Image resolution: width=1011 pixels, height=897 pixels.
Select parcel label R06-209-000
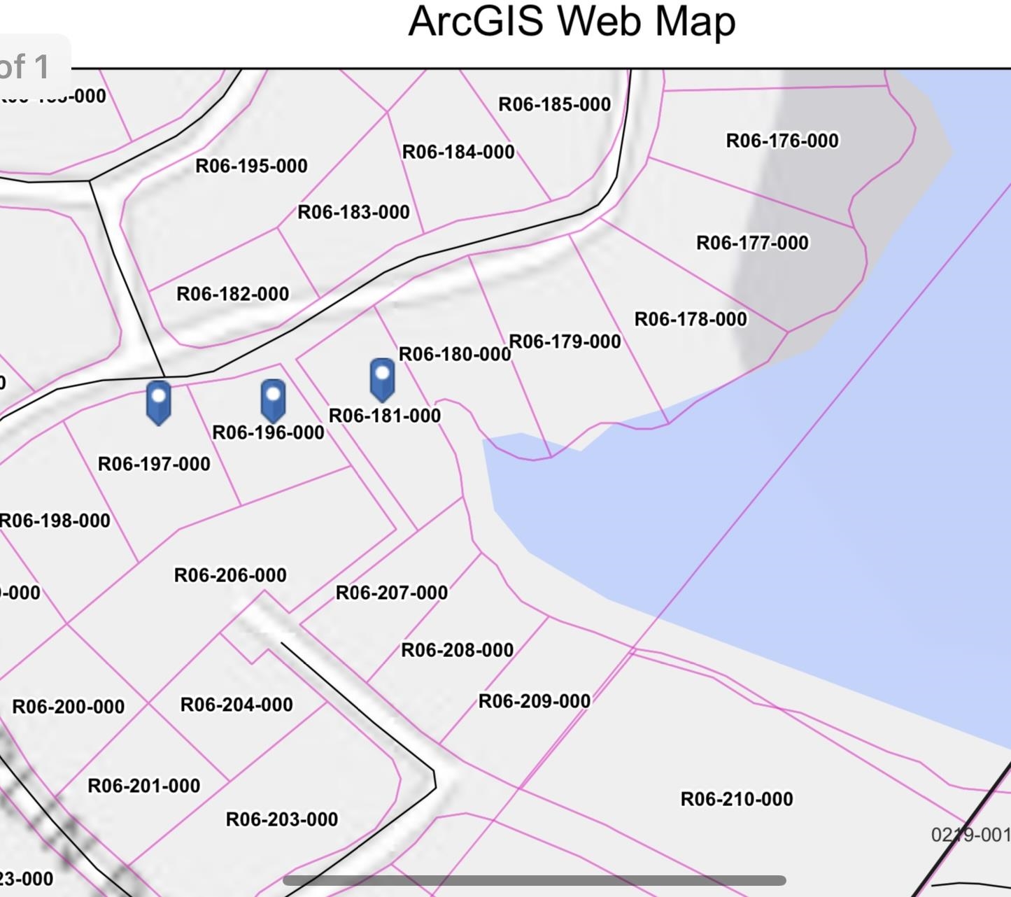pyautogui.click(x=535, y=701)
